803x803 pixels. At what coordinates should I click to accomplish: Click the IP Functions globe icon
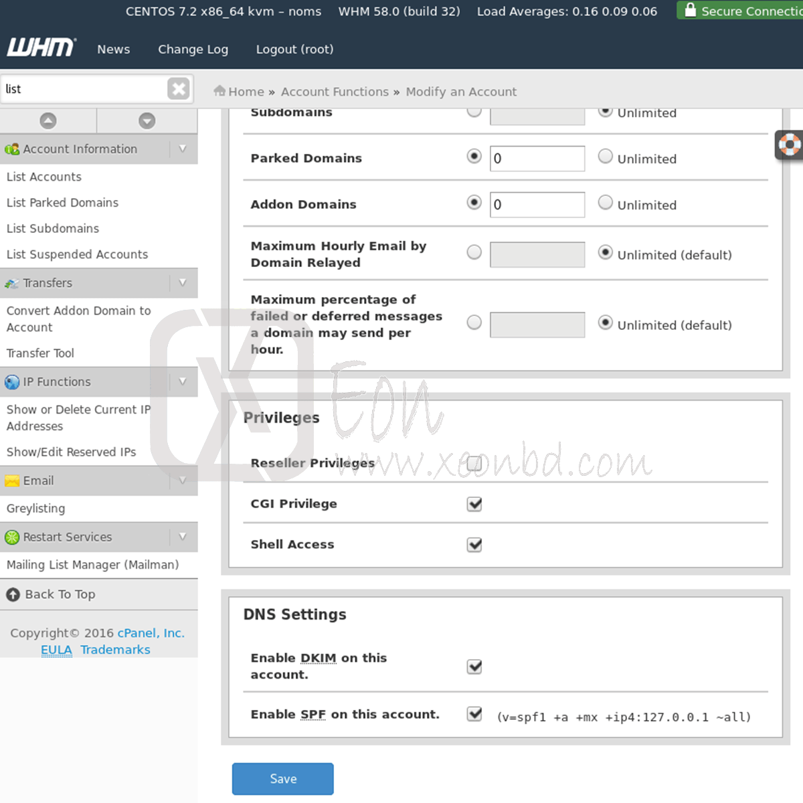pyautogui.click(x=12, y=382)
